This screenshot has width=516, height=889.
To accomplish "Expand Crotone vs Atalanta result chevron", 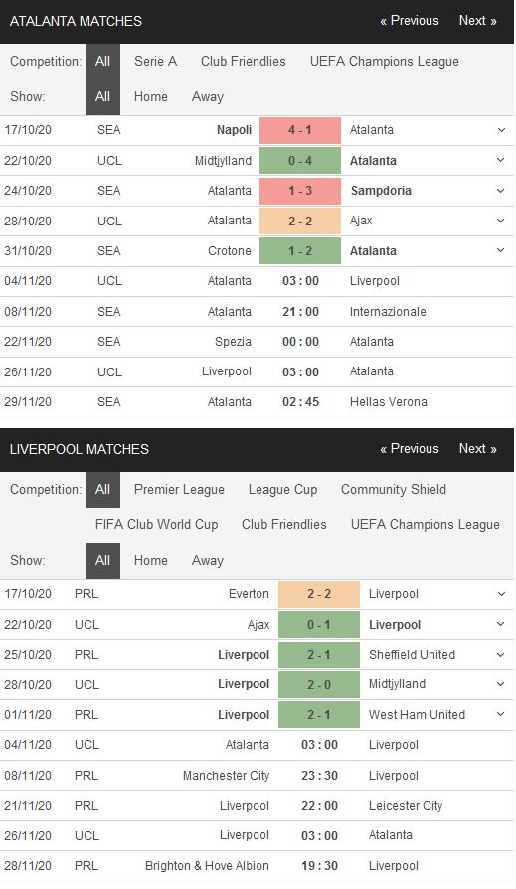I will pos(501,250).
